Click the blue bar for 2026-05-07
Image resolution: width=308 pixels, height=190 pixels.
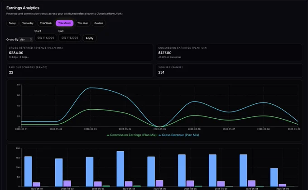click(212, 171)
